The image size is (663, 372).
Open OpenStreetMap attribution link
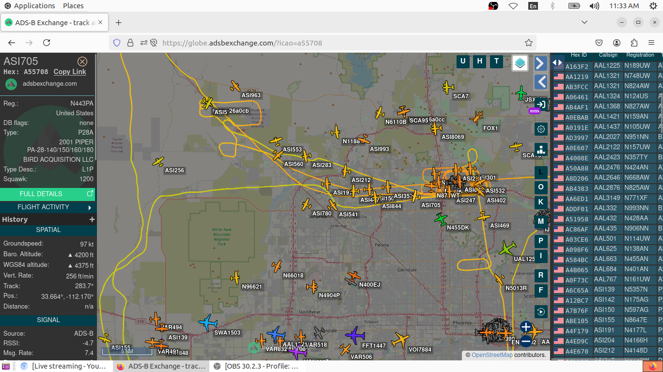coord(492,355)
